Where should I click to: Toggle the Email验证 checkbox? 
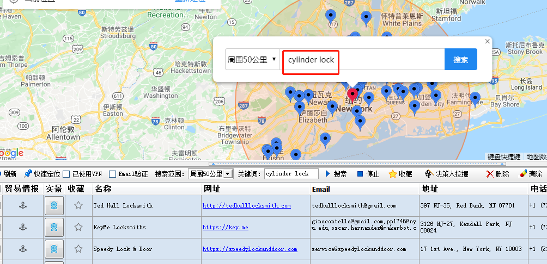pyautogui.click(x=112, y=174)
